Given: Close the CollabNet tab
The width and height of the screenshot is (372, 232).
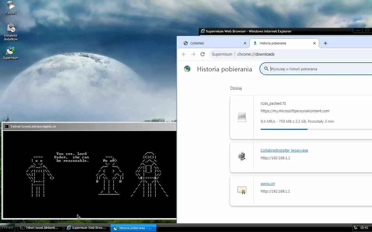Looking at the screenshot, I should (x=245, y=43).
